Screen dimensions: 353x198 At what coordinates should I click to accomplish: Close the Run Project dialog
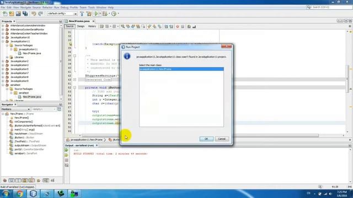pos(226,46)
